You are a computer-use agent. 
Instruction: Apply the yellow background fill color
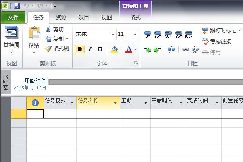[114, 49]
